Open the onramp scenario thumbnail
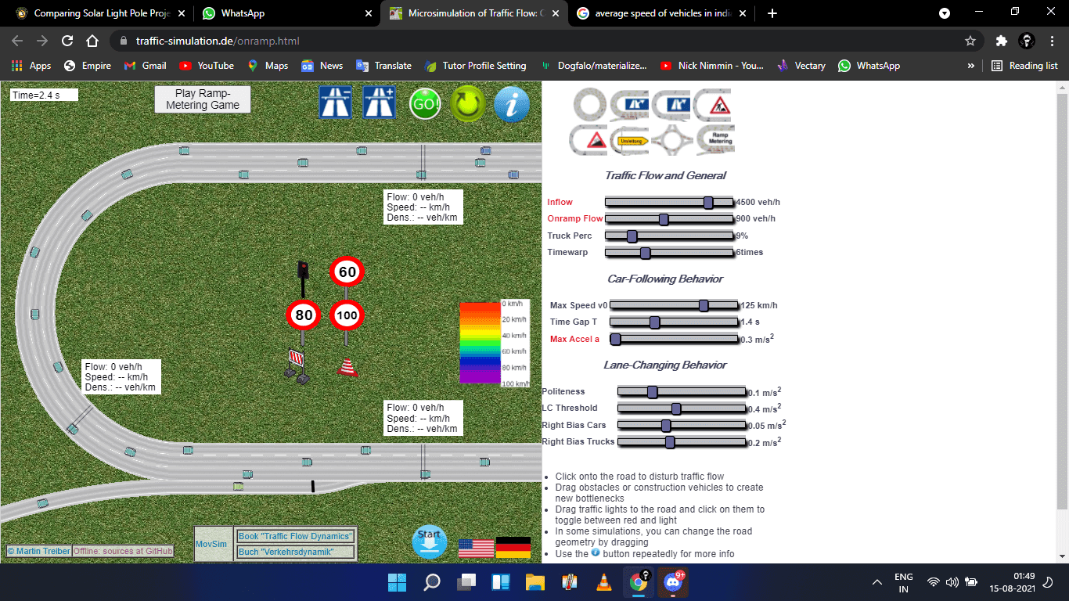 [x=631, y=104]
